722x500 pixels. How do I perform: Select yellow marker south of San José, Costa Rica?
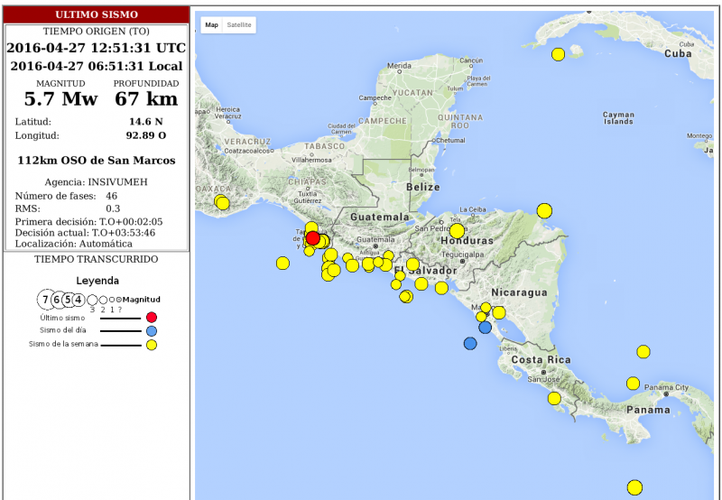tap(554, 398)
